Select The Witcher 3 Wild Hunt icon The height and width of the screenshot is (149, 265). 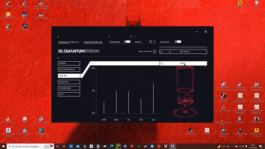tap(240, 132)
